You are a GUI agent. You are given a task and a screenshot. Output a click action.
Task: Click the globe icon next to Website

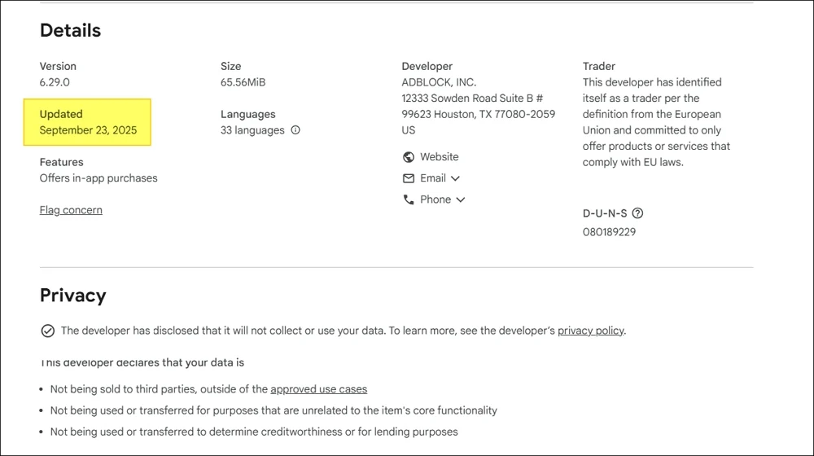pos(409,157)
